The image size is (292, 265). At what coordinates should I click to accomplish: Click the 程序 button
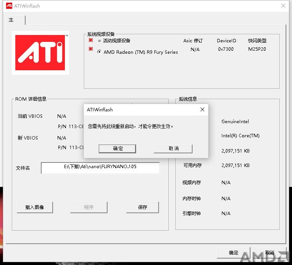(89, 207)
